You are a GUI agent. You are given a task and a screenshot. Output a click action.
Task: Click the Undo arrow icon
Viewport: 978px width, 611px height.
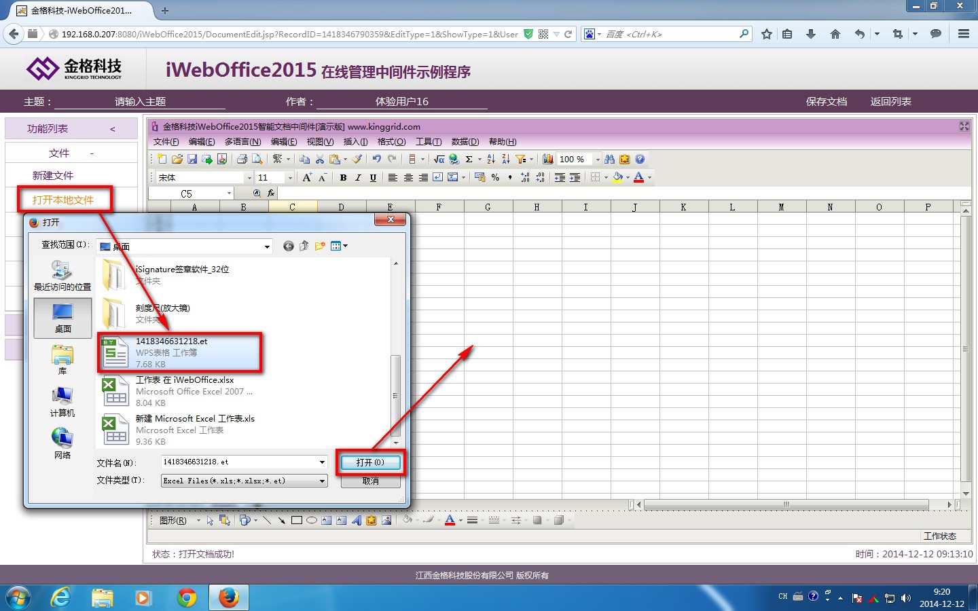tap(376, 159)
